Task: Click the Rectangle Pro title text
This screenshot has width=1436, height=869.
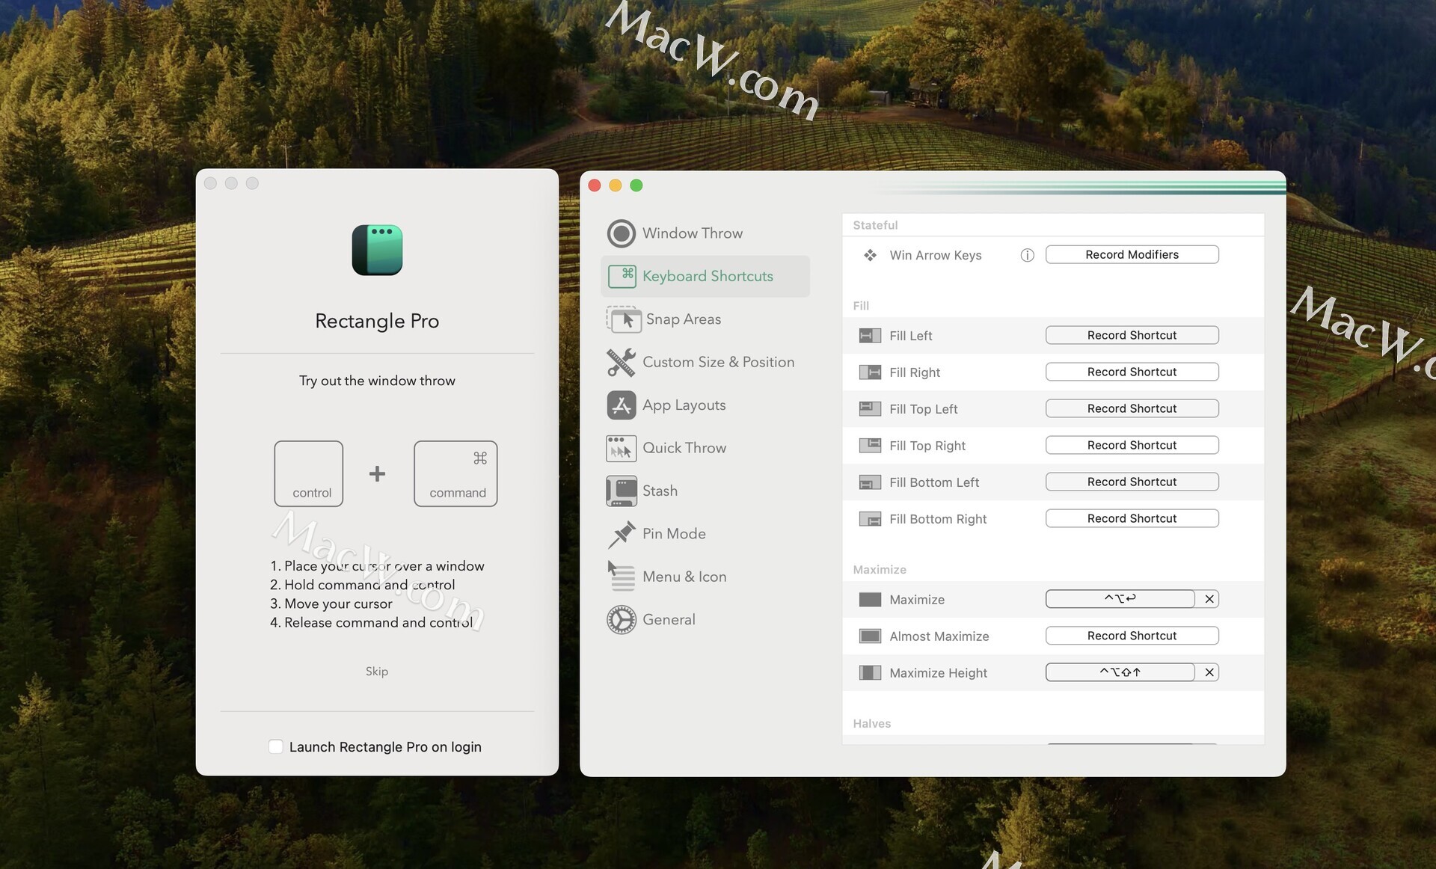Action: (x=377, y=321)
